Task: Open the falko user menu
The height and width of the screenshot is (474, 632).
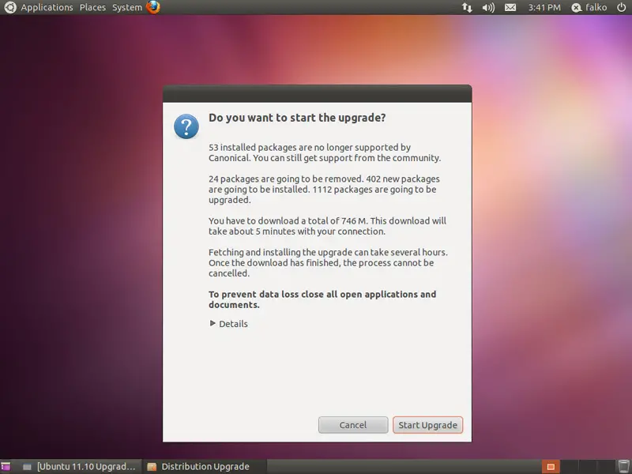Action: pos(589,7)
